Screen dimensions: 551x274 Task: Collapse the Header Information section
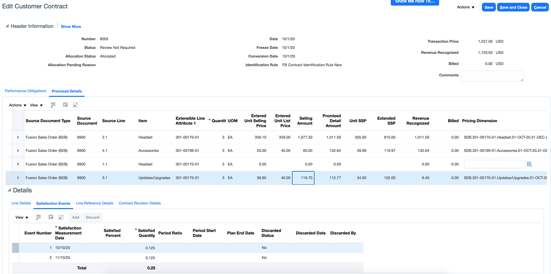[7, 26]
